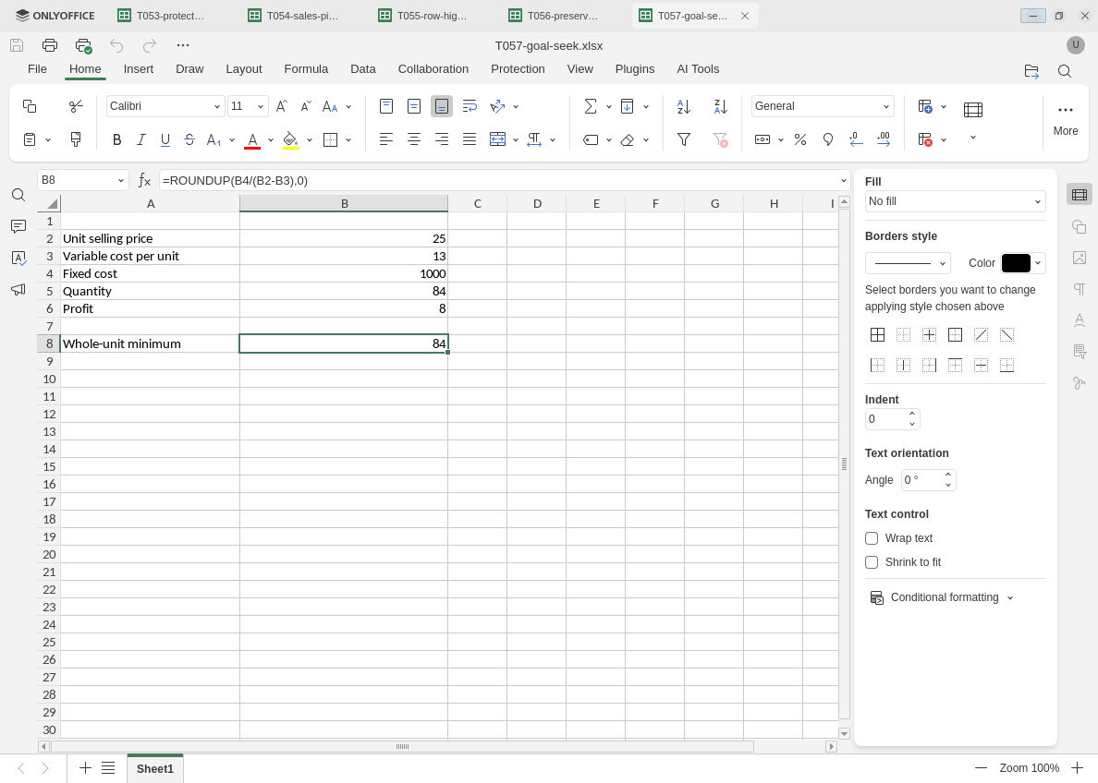Apply Italic formatting icon
This screenshot has height=783, width=1098.
140,140
